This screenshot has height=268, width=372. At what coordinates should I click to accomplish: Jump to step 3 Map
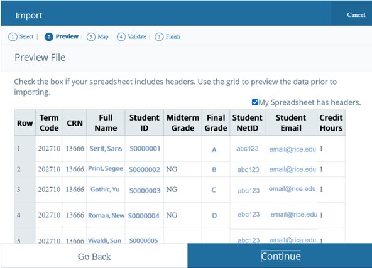[x=97, y=37]
